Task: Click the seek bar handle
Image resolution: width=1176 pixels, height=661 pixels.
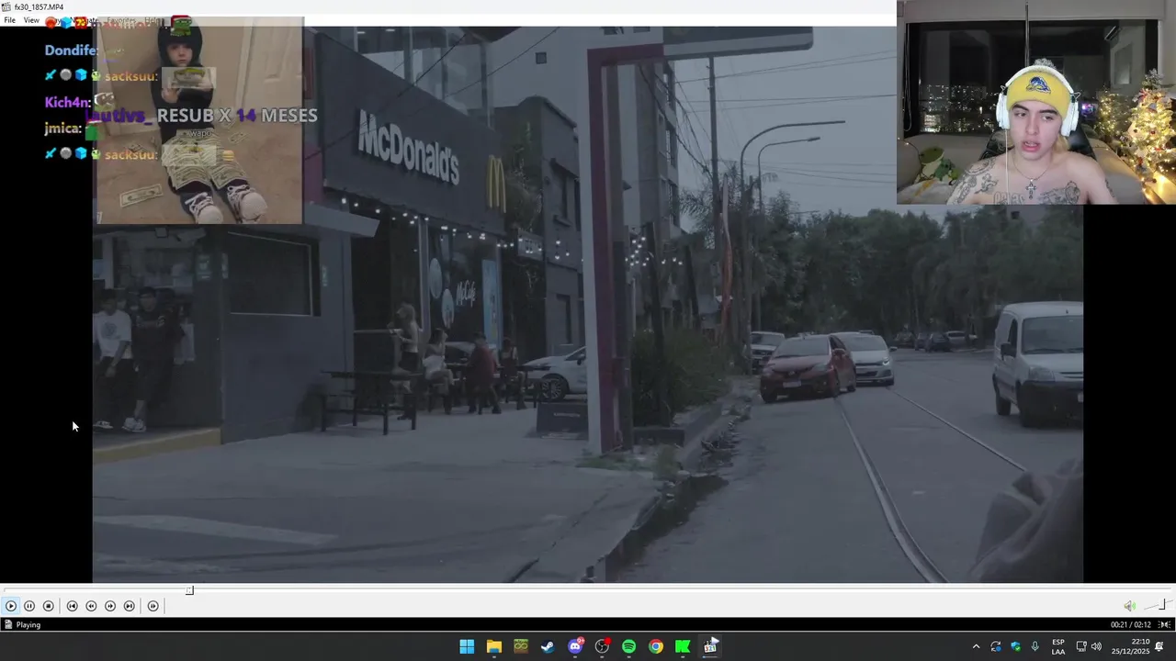Action: [x=189, y=590]
